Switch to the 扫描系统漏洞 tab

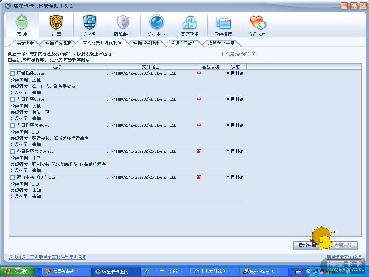coord(58,44)
